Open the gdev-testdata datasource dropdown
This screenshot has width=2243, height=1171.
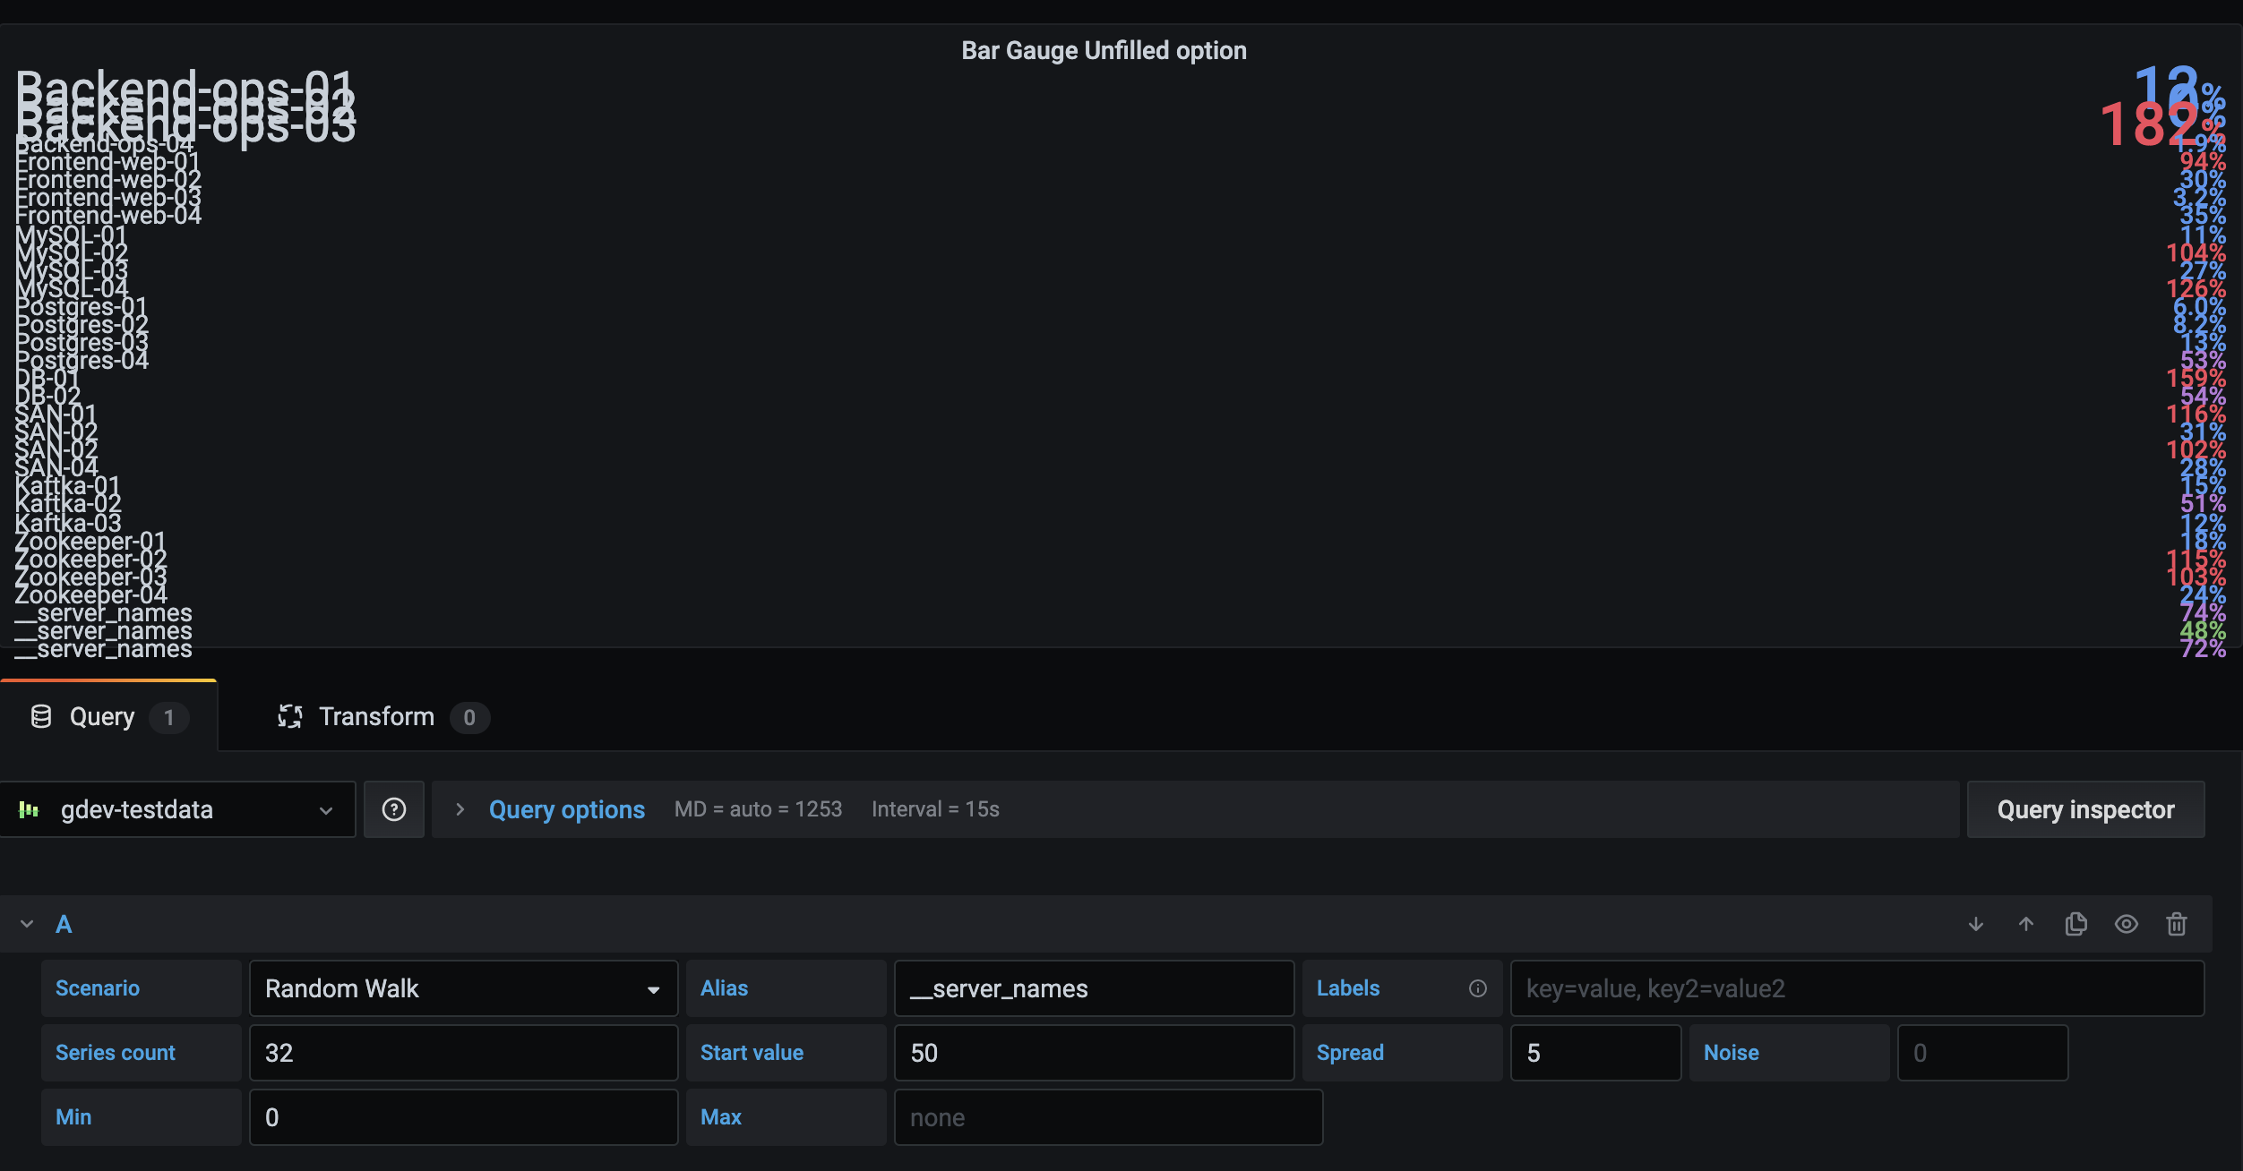point(325,809)
